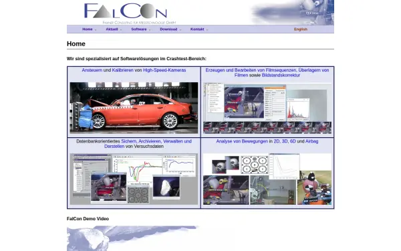The image size is (401, 251).
Task: Follow the Analyse von Bewegungen link
Action: coord(242,141)
